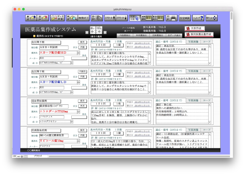Click the 検索終了 end search button
The width and height of the screenshot is (245, 175).
click(83, 18)
